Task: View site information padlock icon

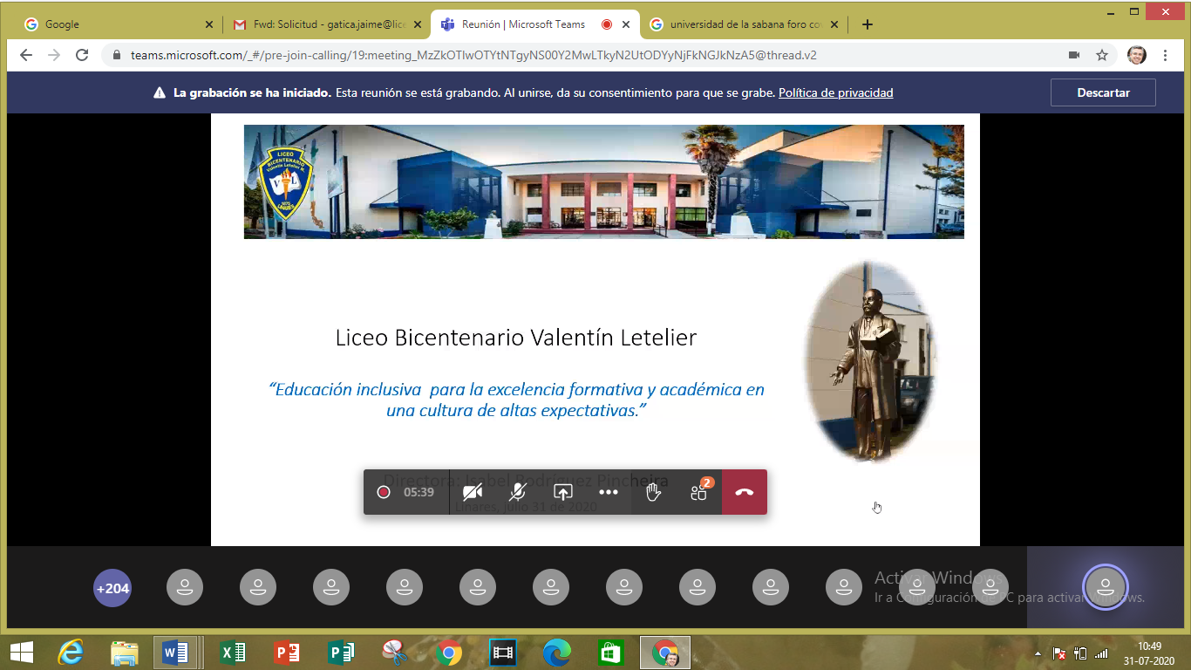Action: pos(117,55)
